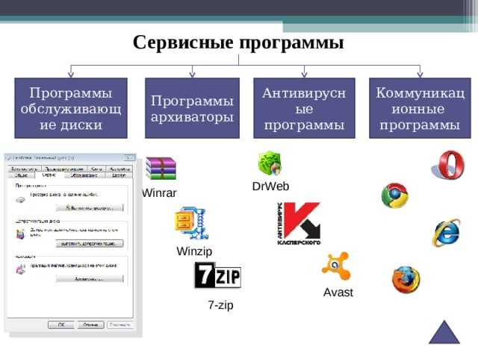Click the "Программы архиваторы" box

(192, 108)
